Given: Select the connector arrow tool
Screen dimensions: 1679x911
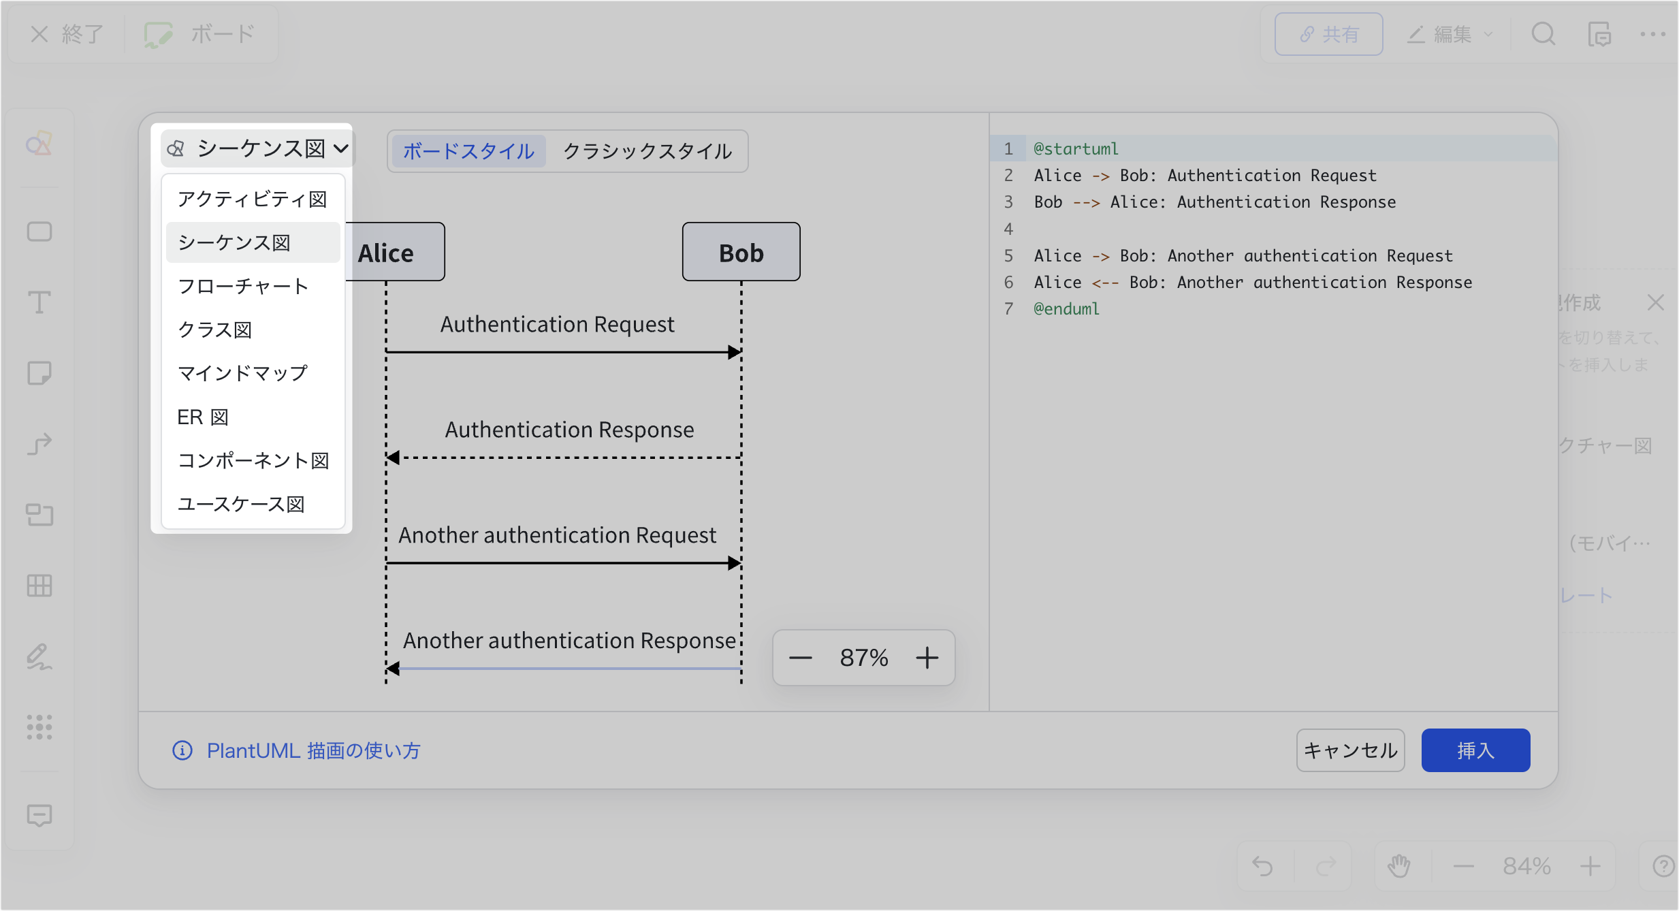Looking at the screenshot, I should pyautogui.click(x=39, y=444).
